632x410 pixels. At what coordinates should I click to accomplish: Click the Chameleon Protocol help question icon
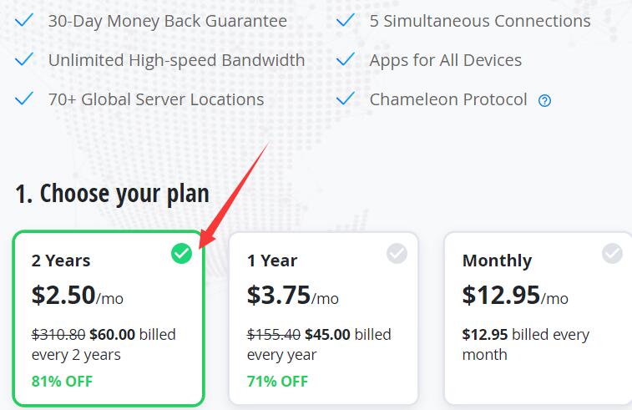[544, 101]
